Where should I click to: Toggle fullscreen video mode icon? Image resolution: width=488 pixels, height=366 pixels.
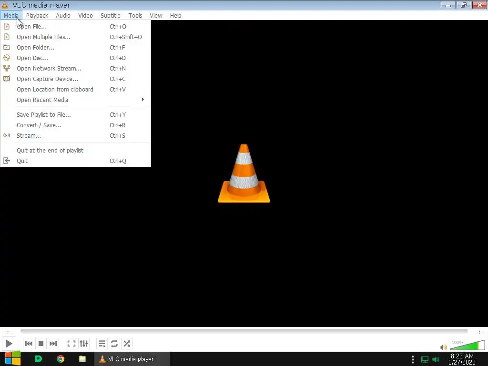[71, 344]
